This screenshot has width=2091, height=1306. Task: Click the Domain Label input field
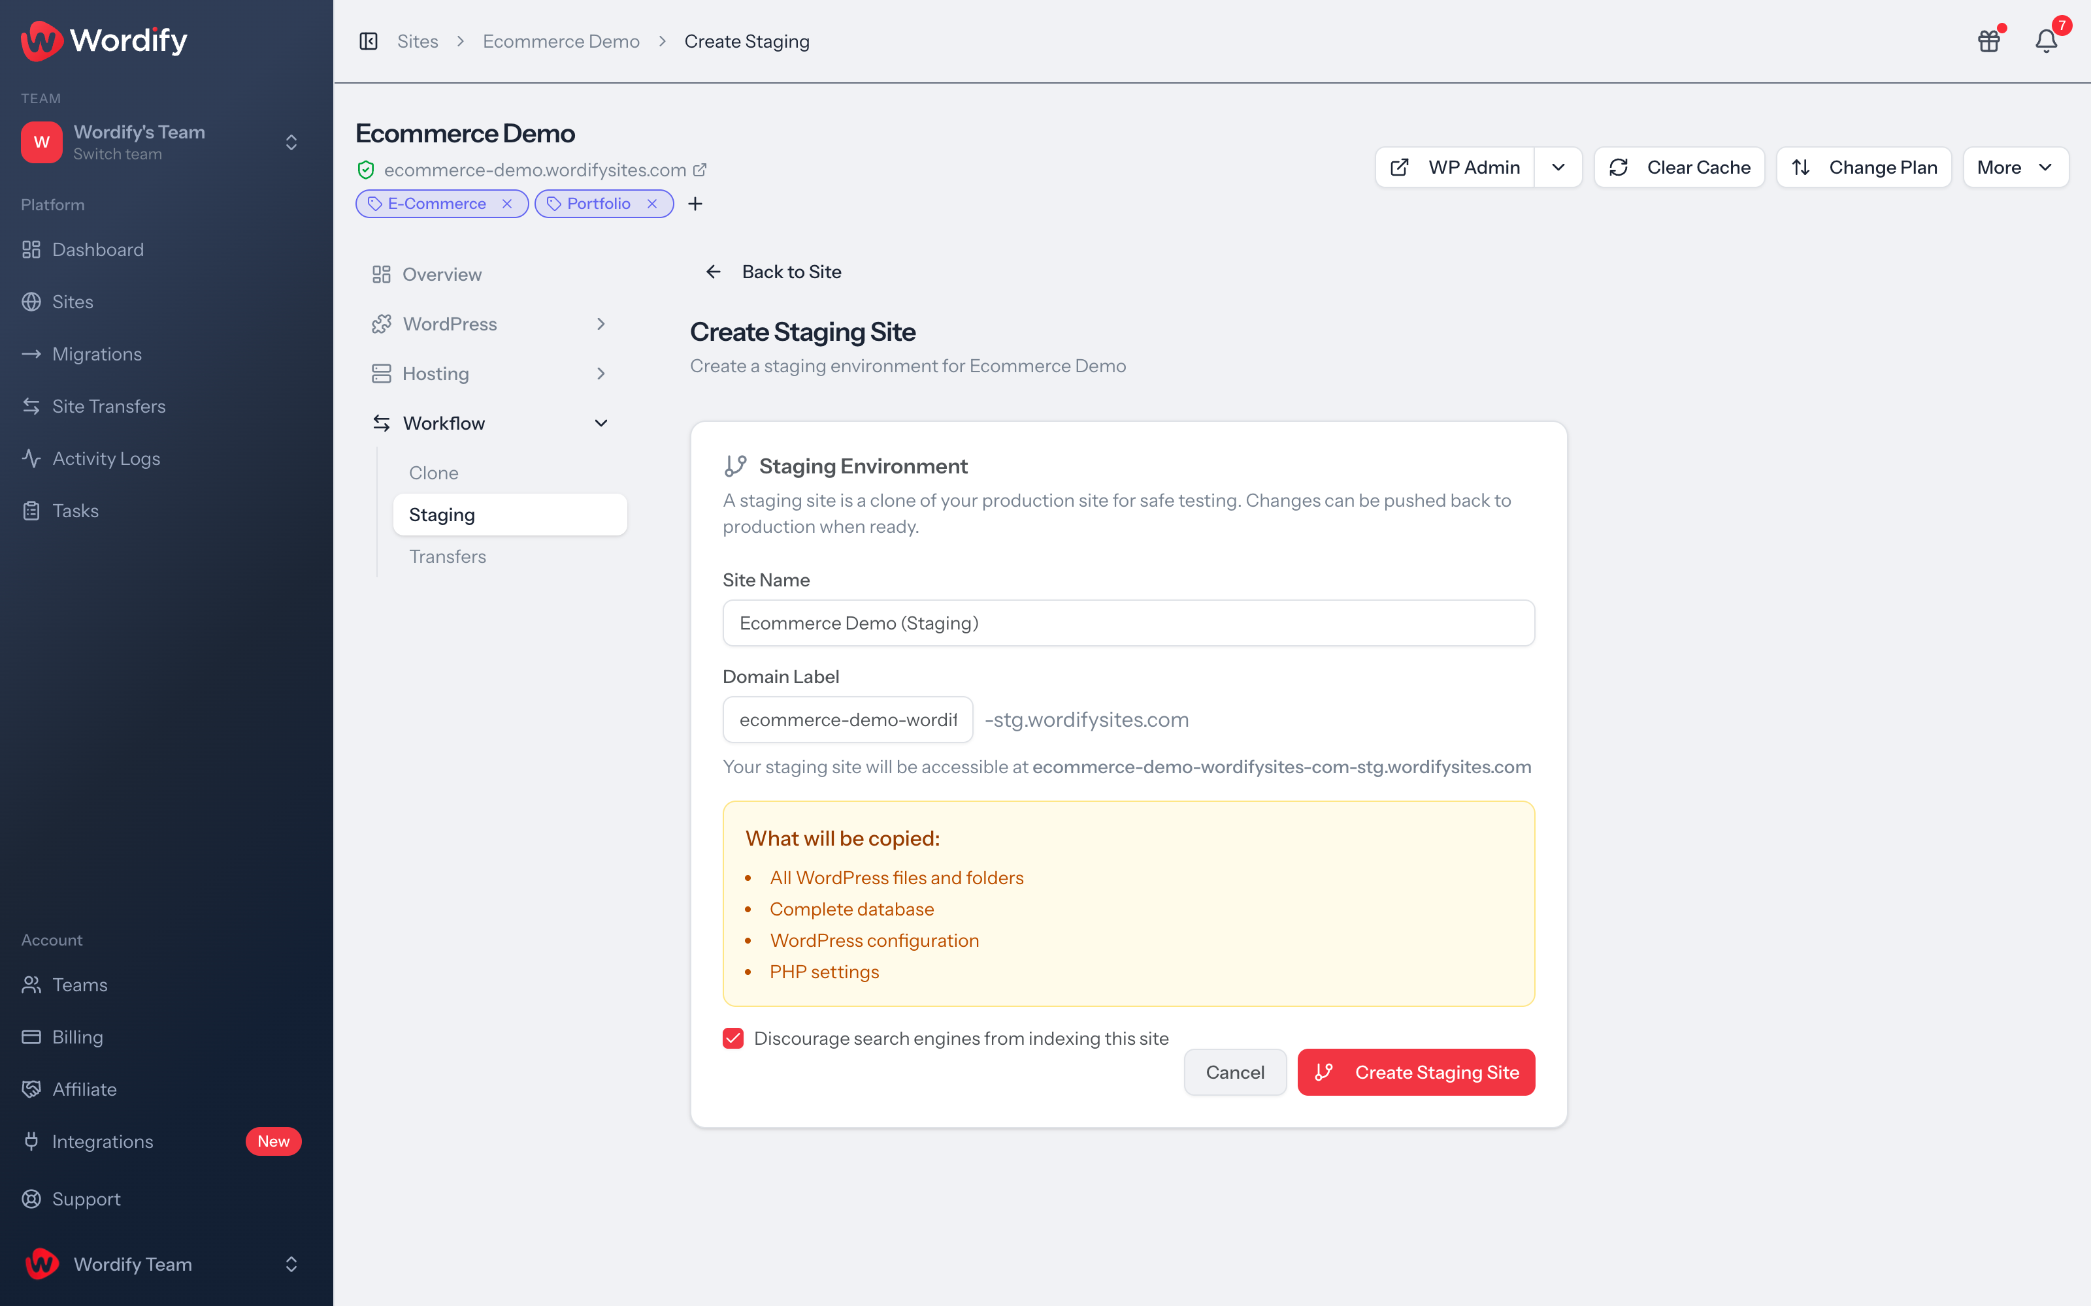tap(848, 720)
